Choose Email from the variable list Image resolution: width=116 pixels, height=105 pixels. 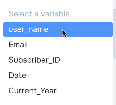click(x=58, y=45)
